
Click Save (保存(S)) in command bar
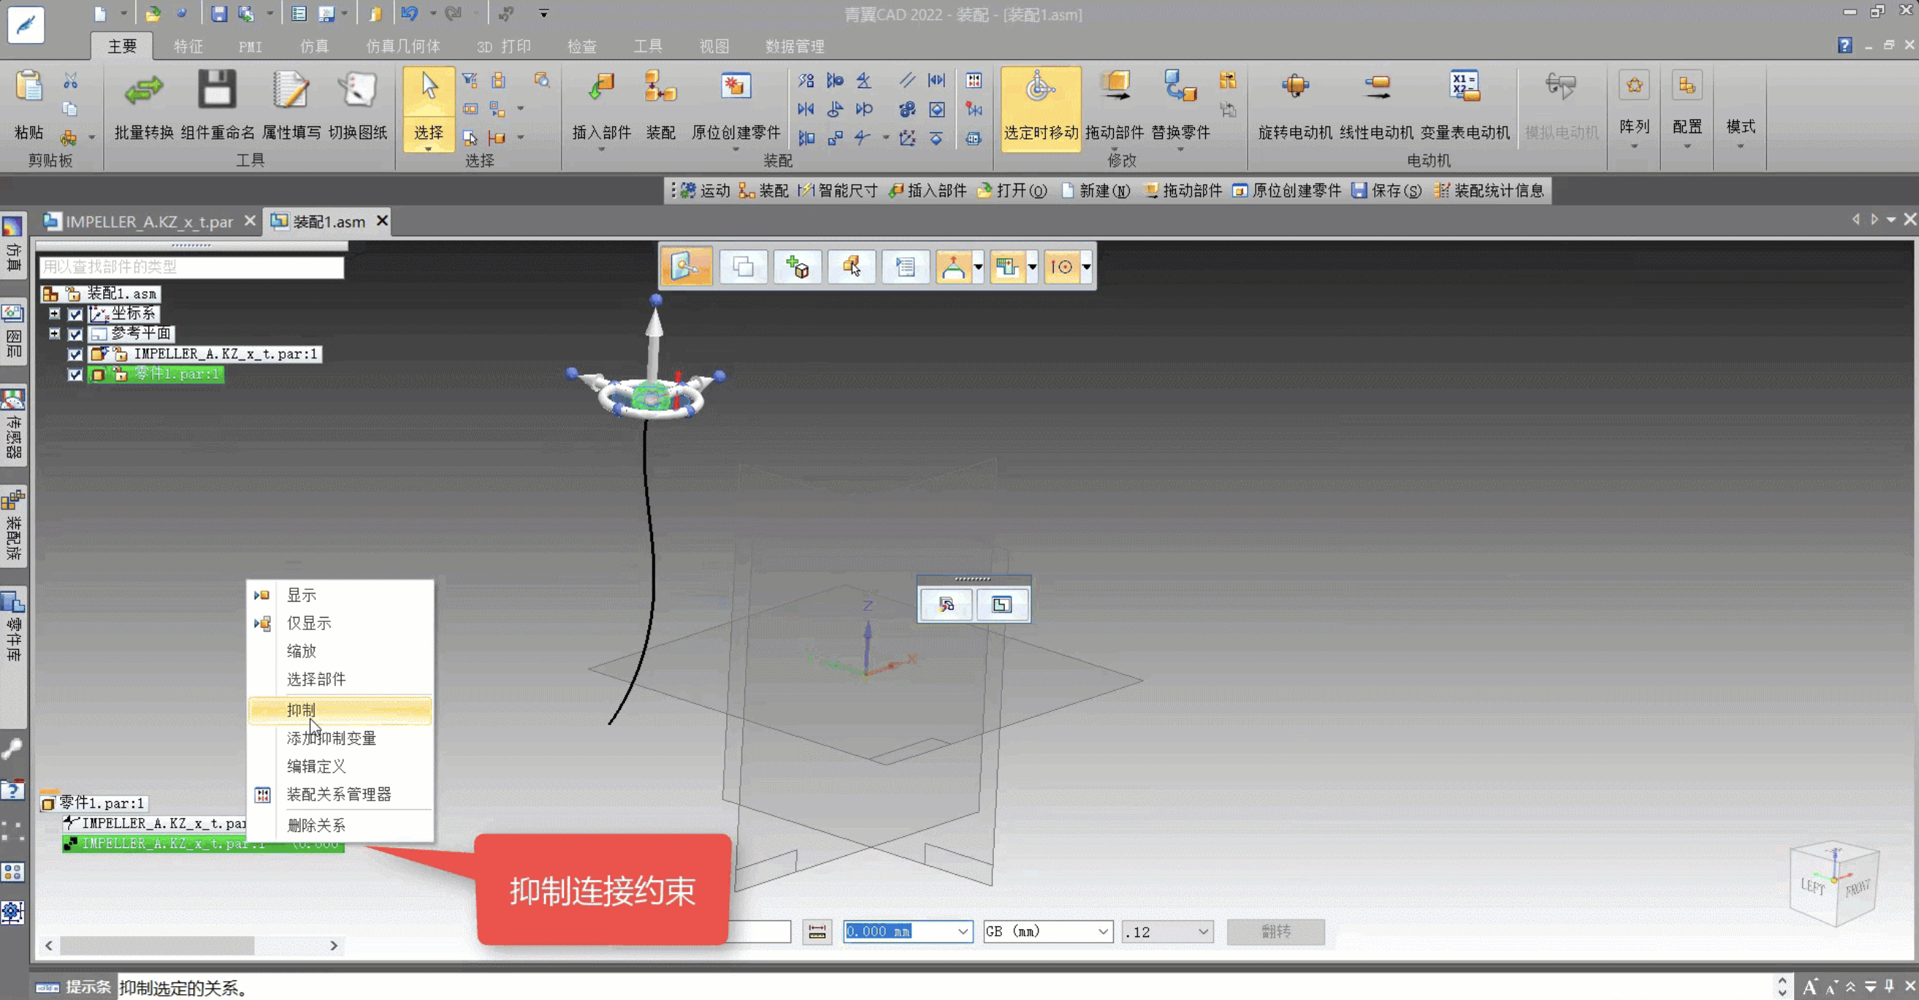[x=1387, y=191]
